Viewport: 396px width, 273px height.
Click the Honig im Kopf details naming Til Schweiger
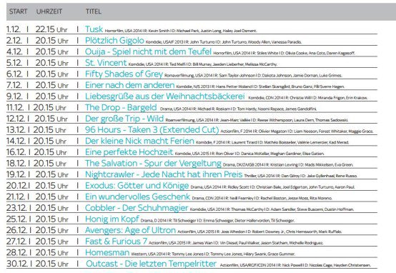pos(217,221)
